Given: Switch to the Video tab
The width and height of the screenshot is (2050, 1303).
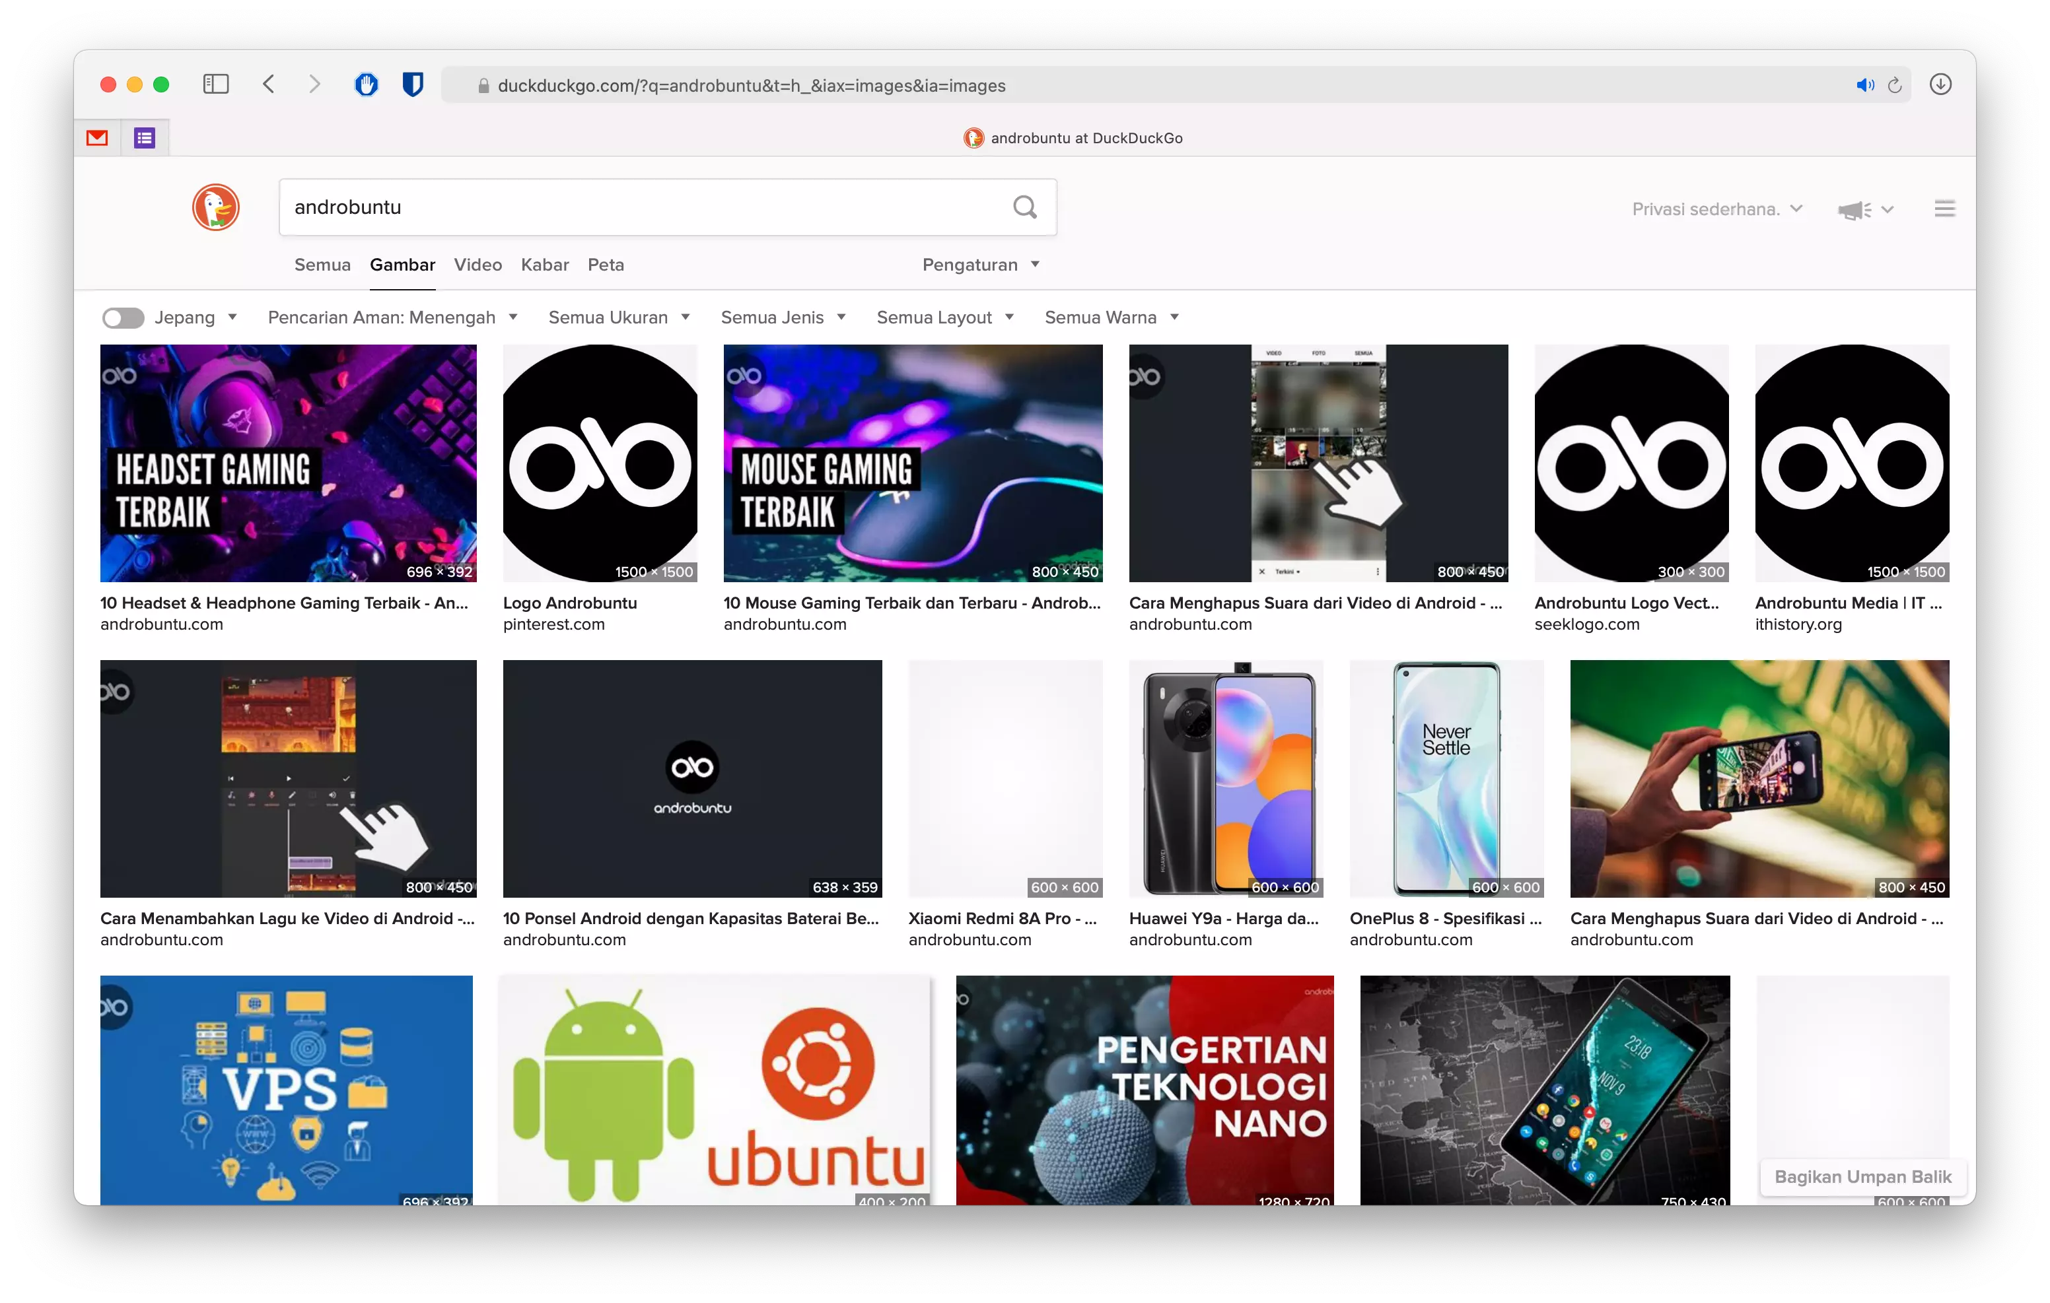Looking at the screenshot, I should (477, 265).
